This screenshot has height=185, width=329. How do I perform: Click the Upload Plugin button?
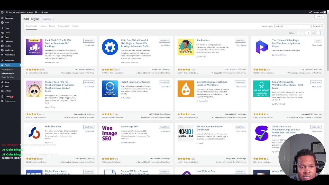click(x=47, y=19)
